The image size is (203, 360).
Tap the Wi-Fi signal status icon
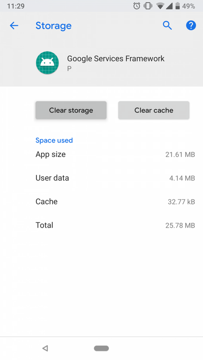[x=160, y=6]
